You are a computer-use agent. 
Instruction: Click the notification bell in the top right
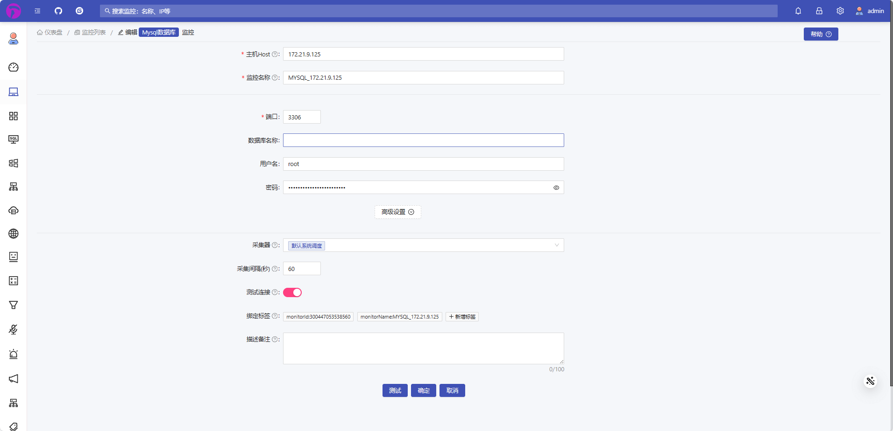tap(798, 11)
